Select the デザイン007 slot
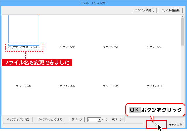Screen dimensions: 187x132 [110, 86]
